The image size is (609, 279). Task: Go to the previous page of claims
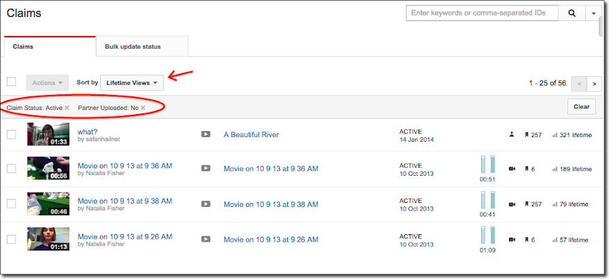click(579, 83)
